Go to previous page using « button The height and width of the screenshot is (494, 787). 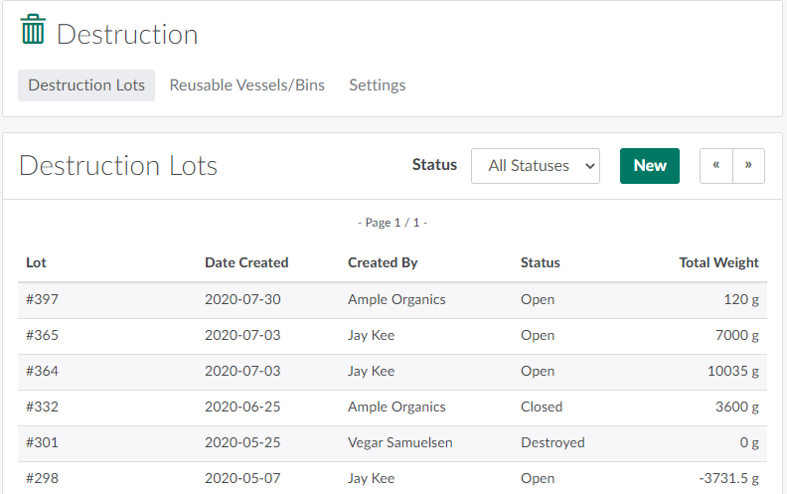[716, 166]
